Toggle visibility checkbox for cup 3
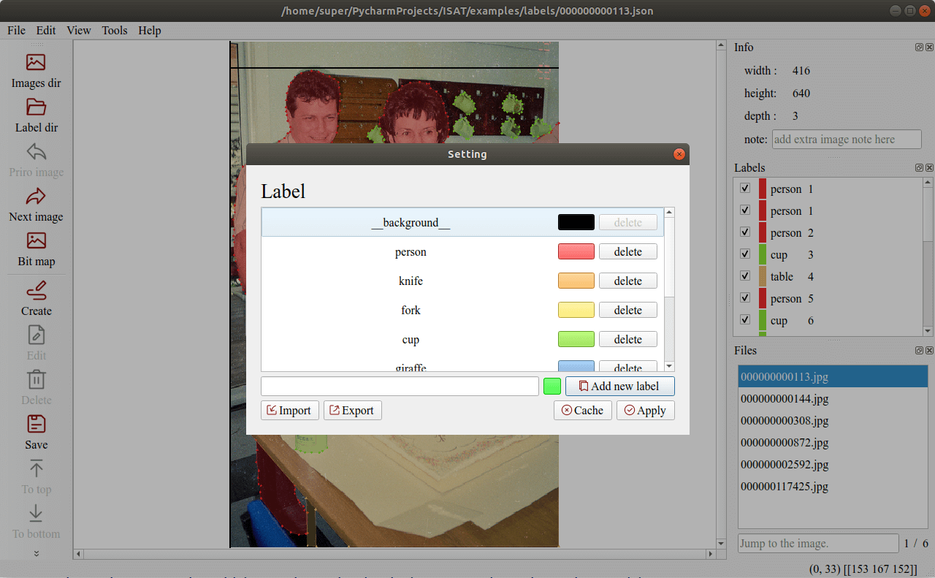935x578 pixels. click(x=745, y=254)
